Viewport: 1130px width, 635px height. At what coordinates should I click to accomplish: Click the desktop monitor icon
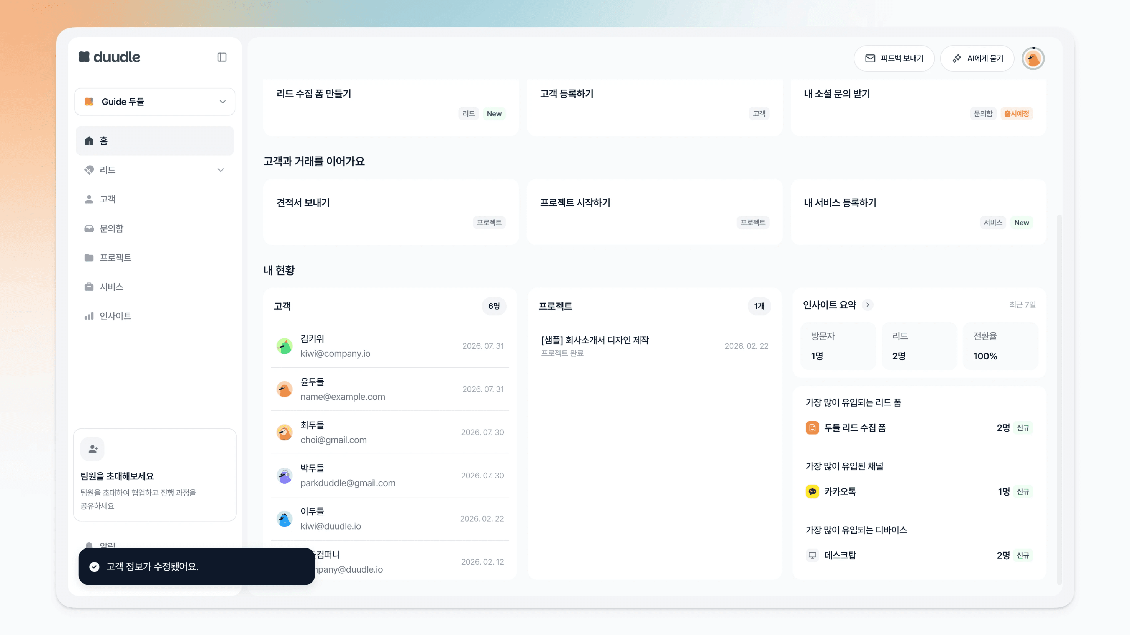(812, 555)
